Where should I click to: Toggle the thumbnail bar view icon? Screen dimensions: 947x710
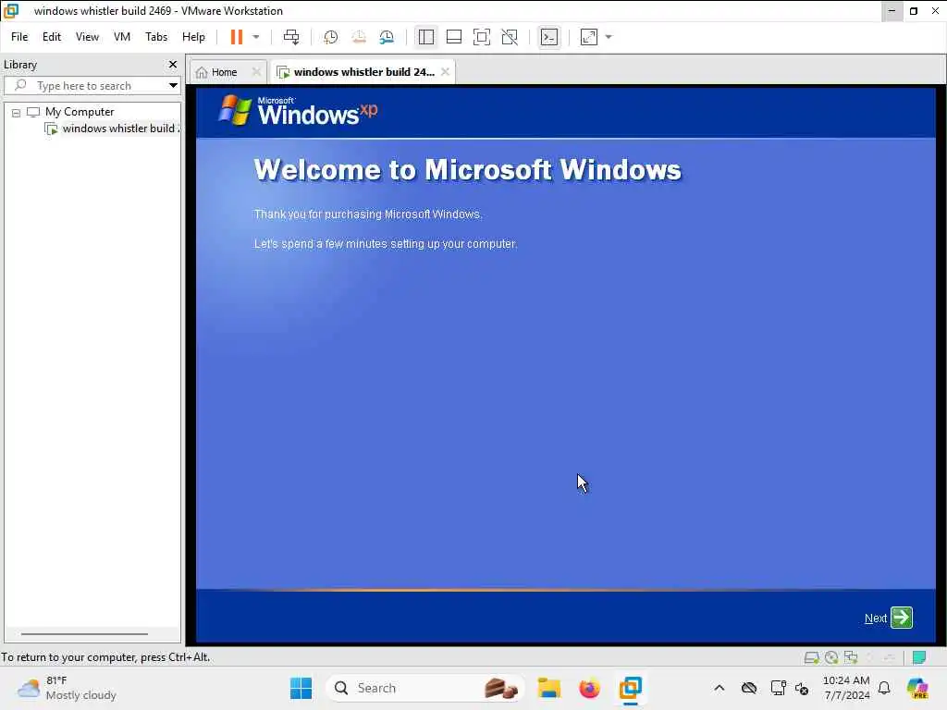point(453,37)
